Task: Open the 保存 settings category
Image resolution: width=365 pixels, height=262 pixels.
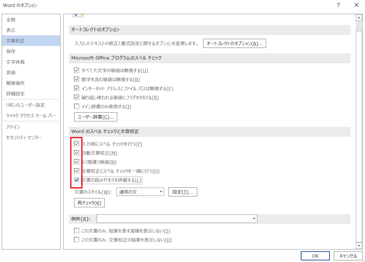Action: [31, 51]
